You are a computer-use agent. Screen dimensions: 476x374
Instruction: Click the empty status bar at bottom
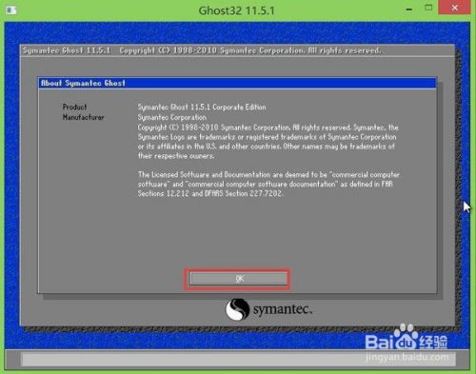click(x=237, y=360)
